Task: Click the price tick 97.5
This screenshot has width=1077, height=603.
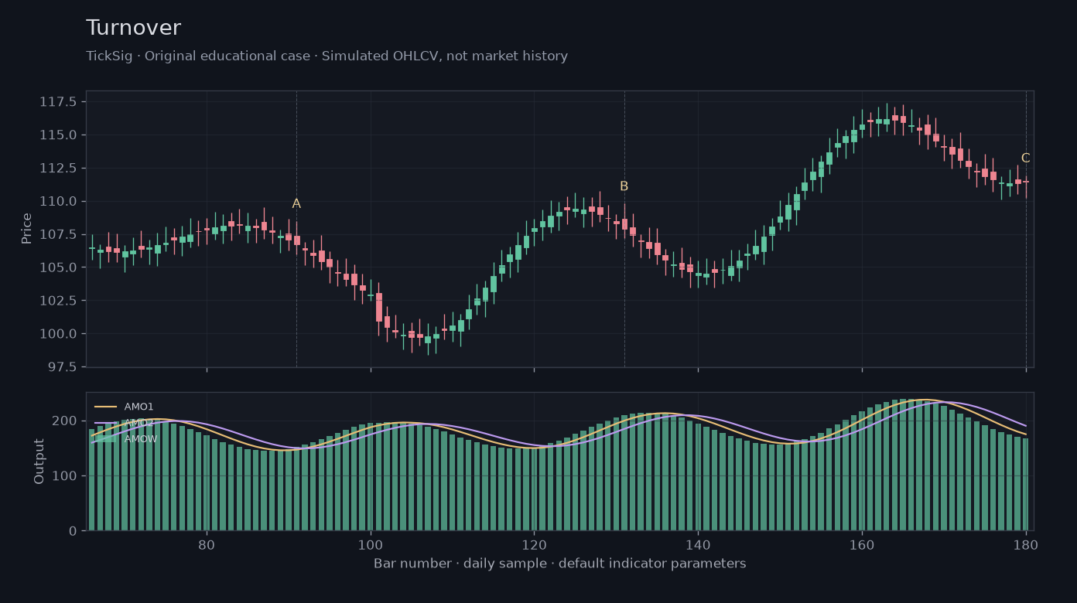Action: (x=63, y=368)
